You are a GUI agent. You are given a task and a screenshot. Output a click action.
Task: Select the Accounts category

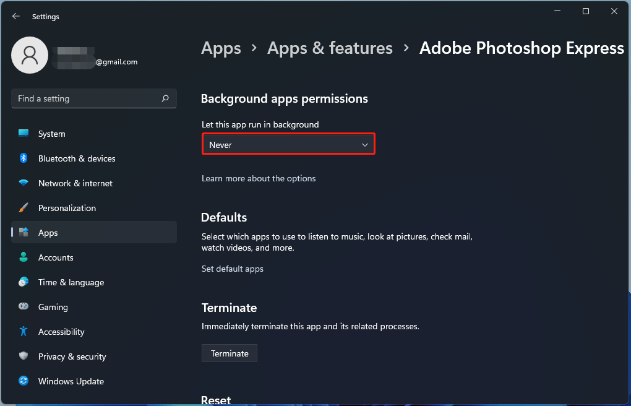pos(94,257)
